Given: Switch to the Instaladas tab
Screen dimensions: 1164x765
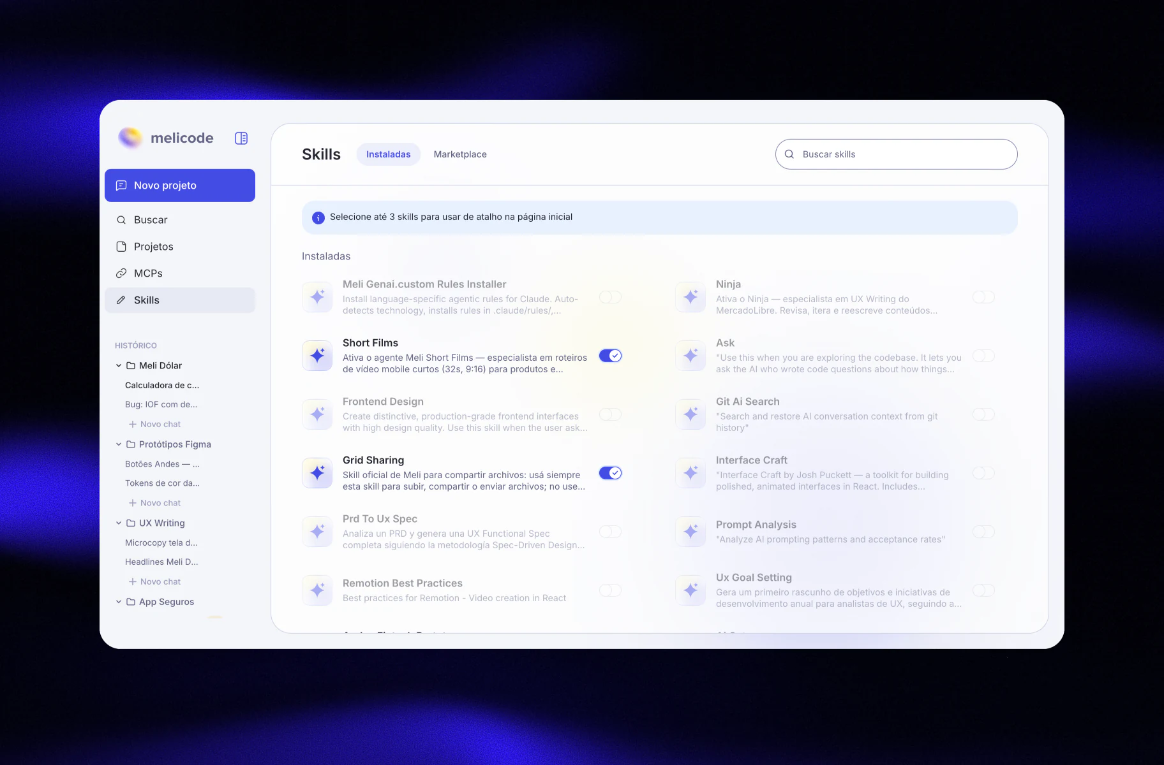Looking at the screenshot, I should (x=388, y=154).
